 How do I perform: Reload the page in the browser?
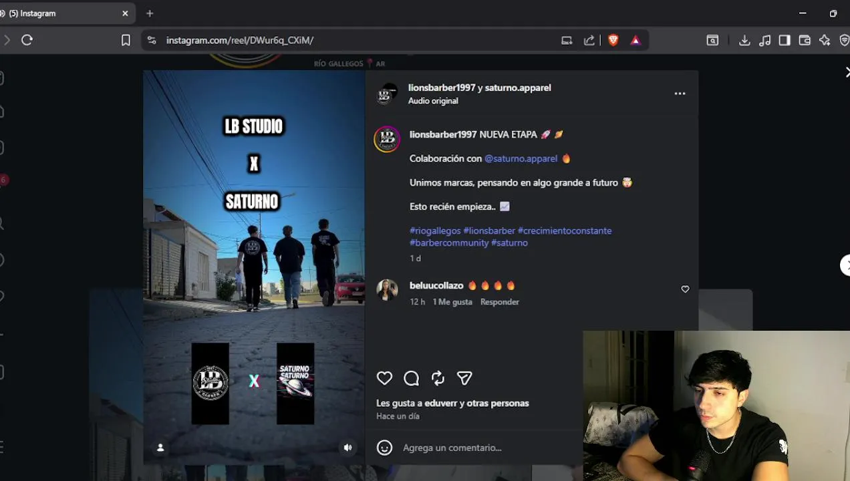(x=27, y=40)
